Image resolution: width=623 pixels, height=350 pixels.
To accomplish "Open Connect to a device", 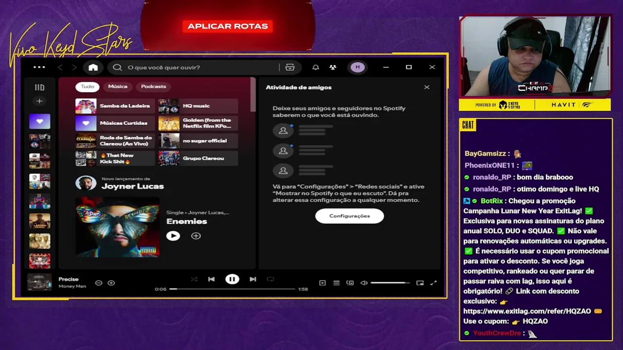I will pyautogui.click(x=350, y=282).
